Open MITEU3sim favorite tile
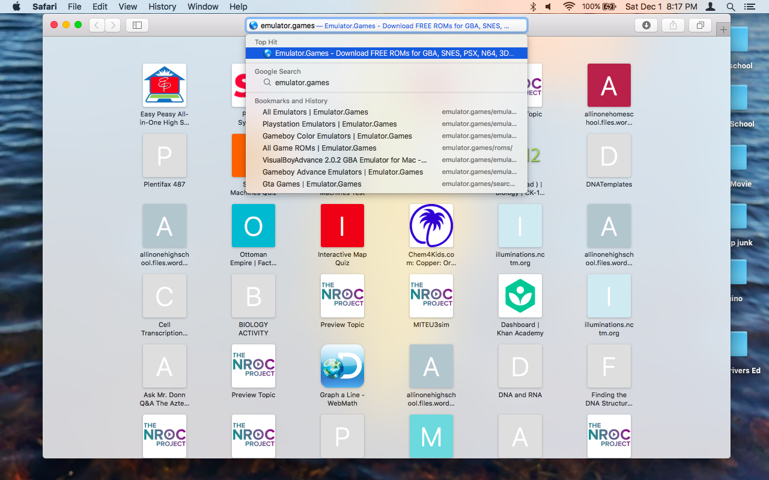Image resolution: width=769 pixels, height=480 pixels. [431, 296]
